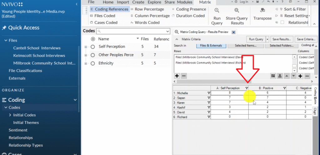Image resolution: width=320 pixels, height=155 pixels.
Task: Switch to the Chart side tab
Action: click(x=315, y=111)
